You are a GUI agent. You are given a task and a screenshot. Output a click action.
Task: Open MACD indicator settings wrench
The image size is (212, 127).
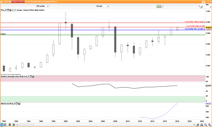(x=14, y=104)
